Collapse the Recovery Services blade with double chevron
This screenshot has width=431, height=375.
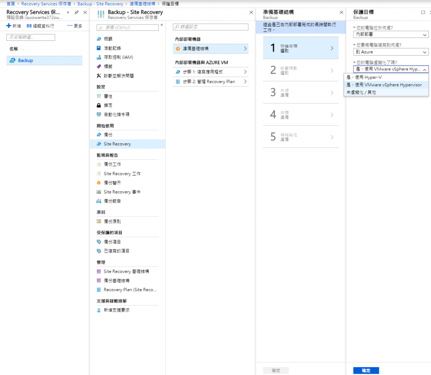click(68, 12)
